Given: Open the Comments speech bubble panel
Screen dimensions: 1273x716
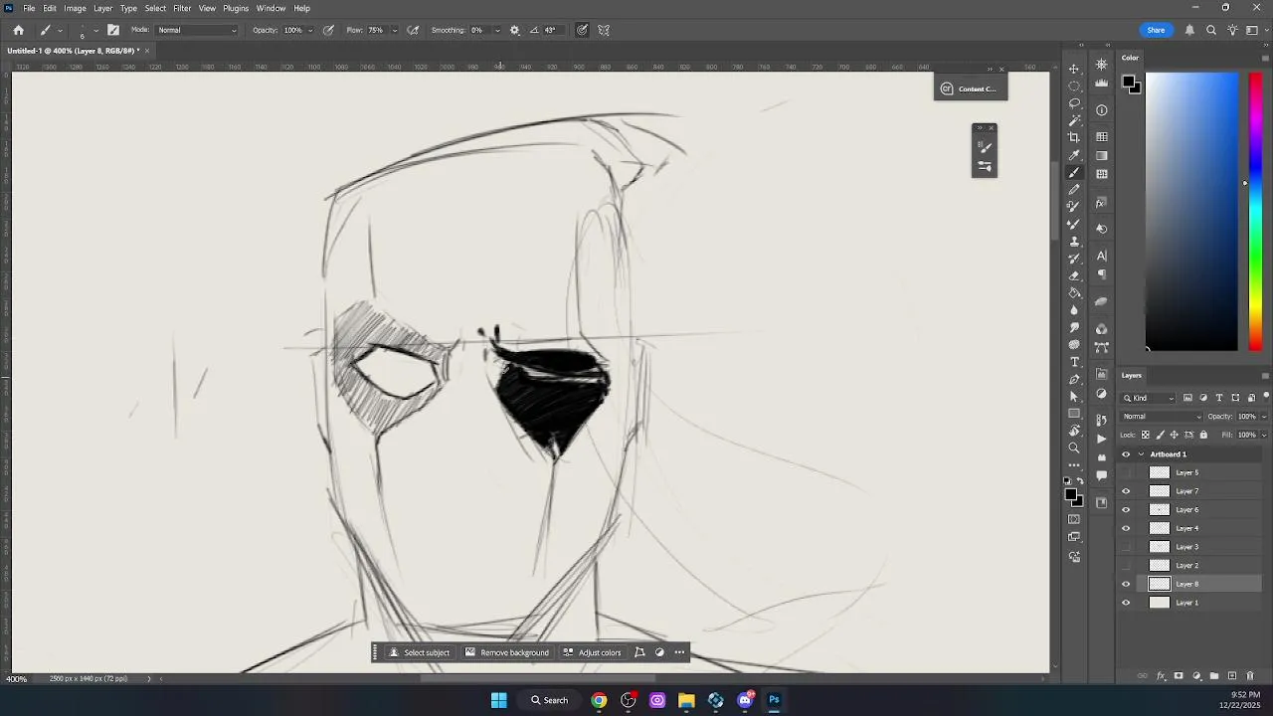Looking at the screenshot, I should pyautogui.click(x=1102, y=475).
